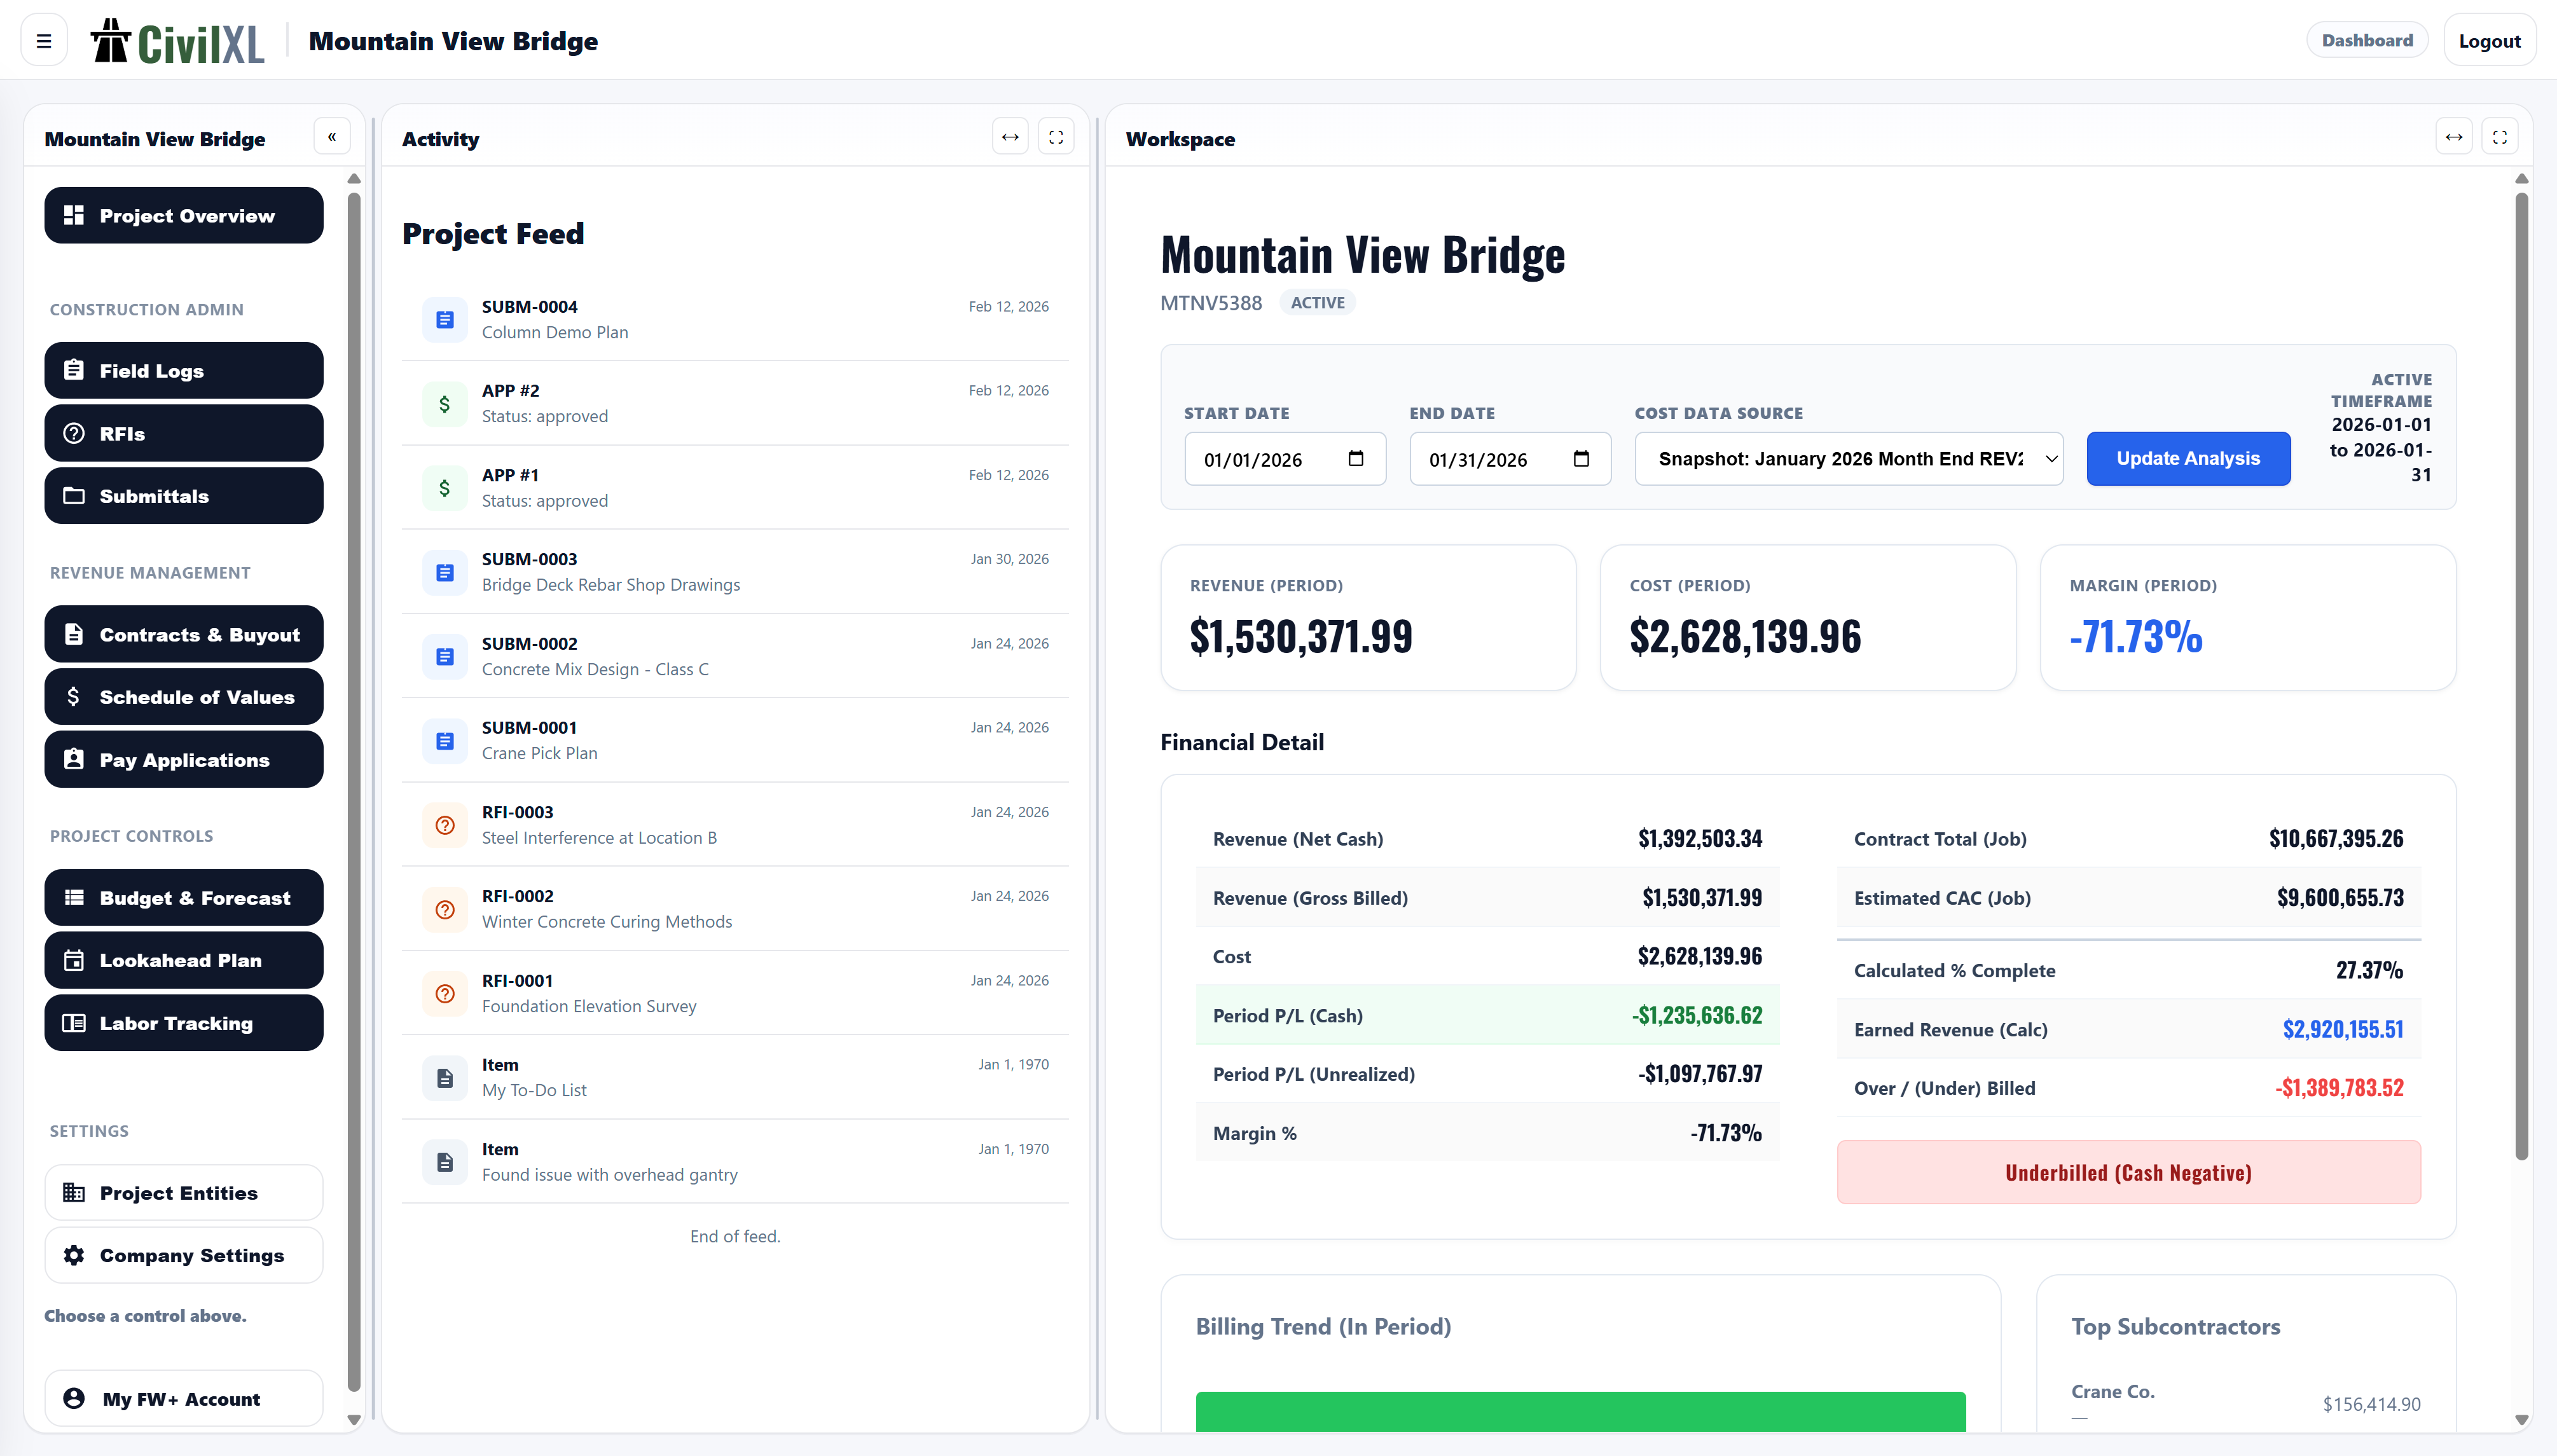
Task: Open the Field Logs section
Action: (184, 371)
